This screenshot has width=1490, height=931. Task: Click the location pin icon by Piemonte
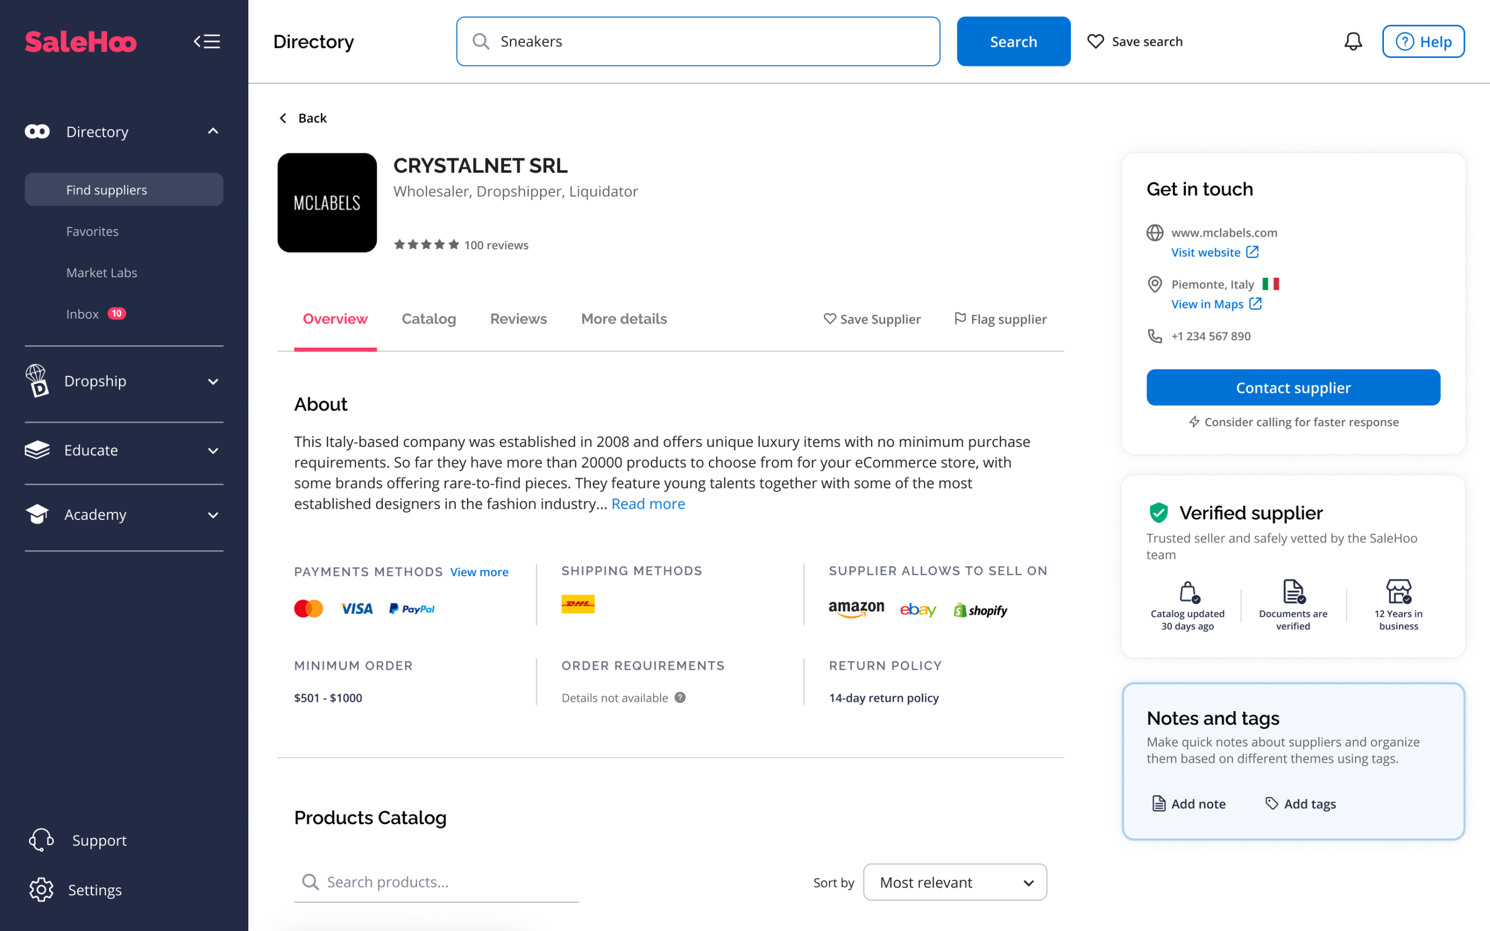(x=1154, y=284)
